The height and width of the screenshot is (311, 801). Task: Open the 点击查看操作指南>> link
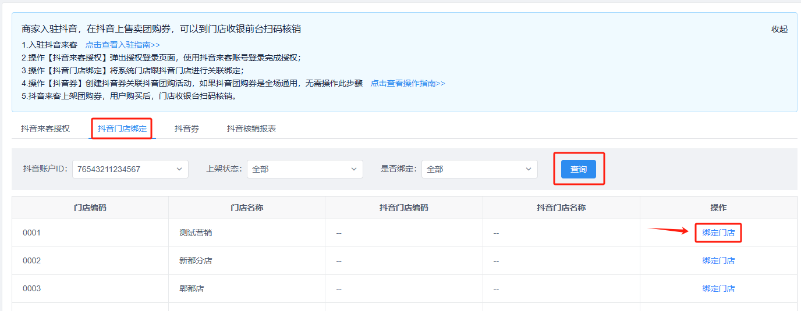point(407,83)
